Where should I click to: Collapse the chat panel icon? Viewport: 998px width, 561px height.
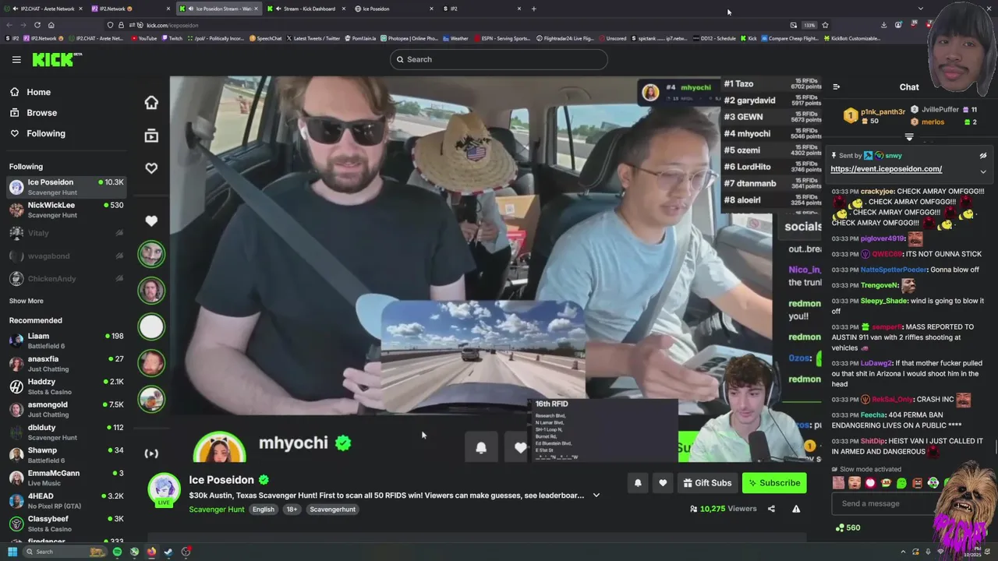[x=836, y=87]
